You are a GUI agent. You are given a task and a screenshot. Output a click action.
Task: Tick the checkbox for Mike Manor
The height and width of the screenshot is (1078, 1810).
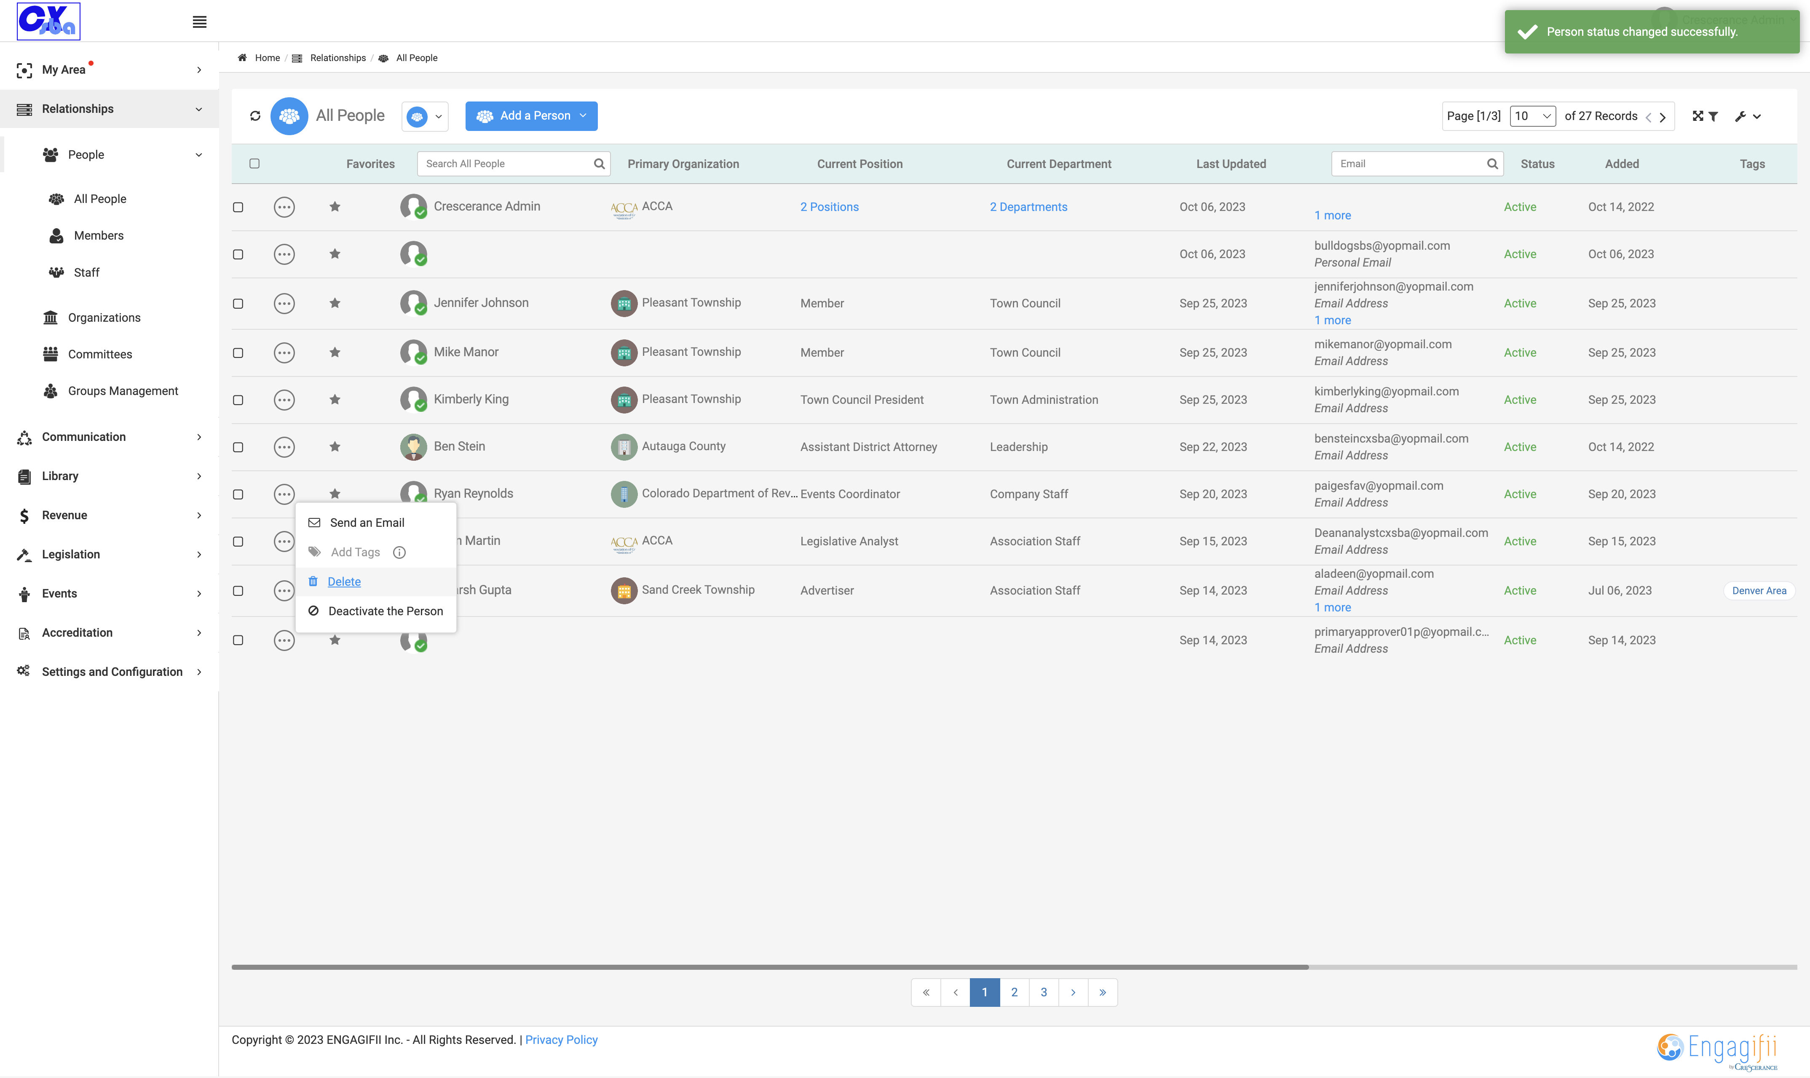coord(238,353)
